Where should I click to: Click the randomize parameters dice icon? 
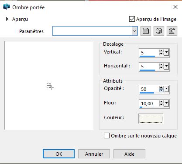click(x=159, y=31)
